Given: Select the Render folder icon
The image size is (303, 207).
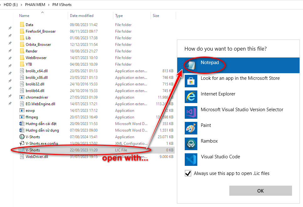Looking at the screenshot, I should click(22, 51).
